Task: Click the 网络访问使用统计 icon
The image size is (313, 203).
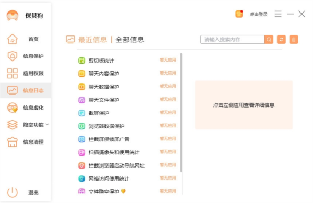Action: point(81,178)
